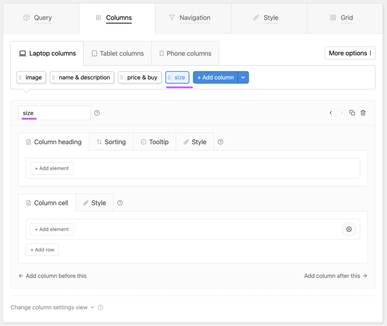Click + Add row button
The width and height of the screenshot is (387, 326).
point(42,250)
